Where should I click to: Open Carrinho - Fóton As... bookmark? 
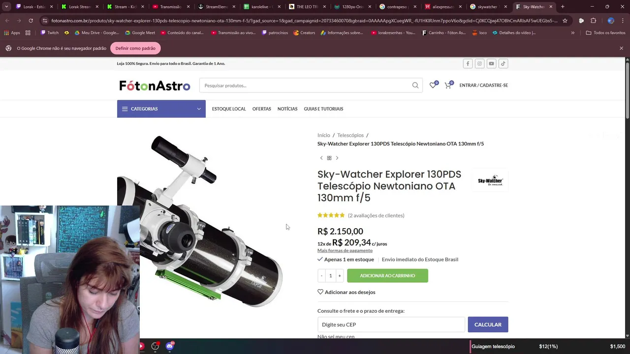click(444, 33)
